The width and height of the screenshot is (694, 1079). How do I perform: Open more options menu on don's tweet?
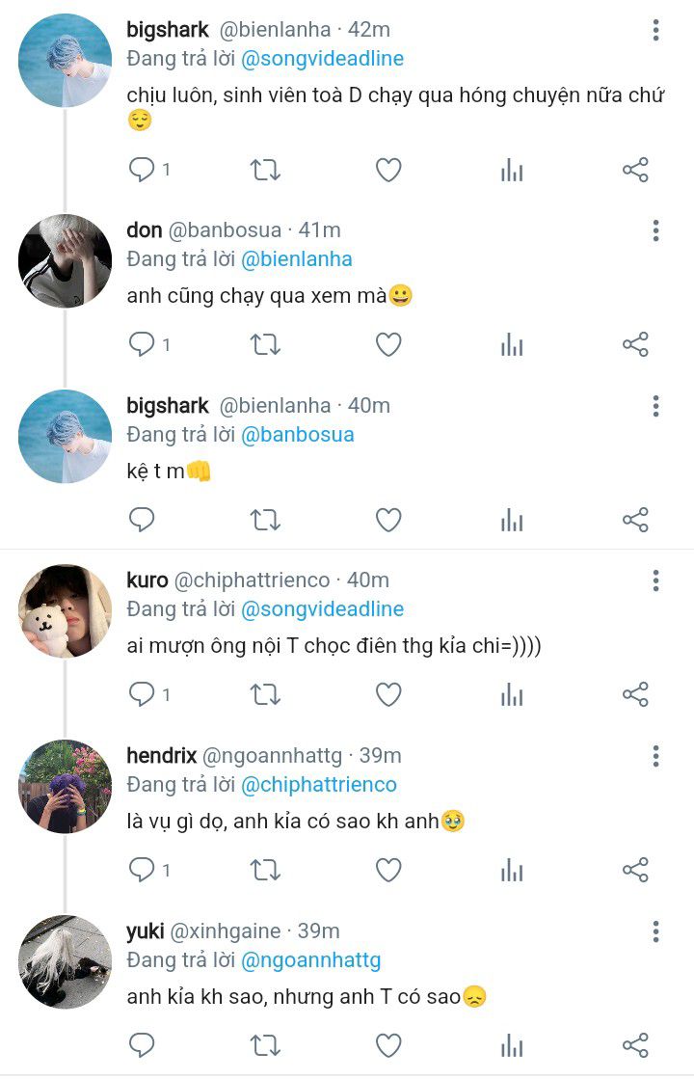tap(655, 230)
